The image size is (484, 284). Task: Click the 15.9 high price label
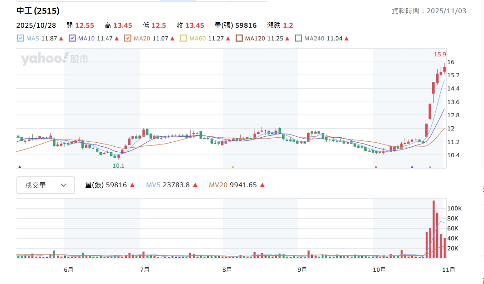439,55
